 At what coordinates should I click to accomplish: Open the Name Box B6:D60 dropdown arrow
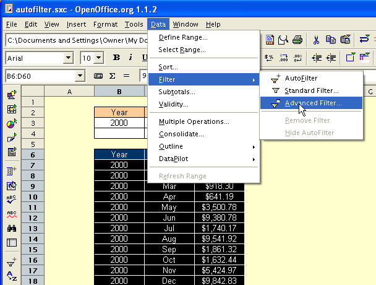(80, 76)
